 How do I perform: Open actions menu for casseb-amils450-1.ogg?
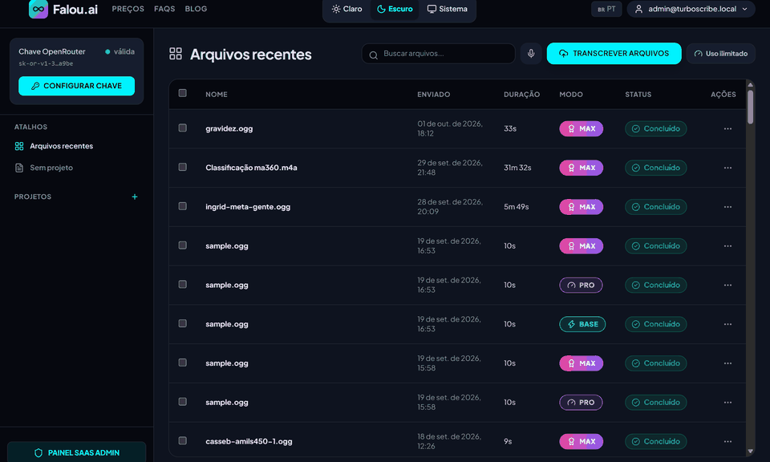[x=727, y=441]
